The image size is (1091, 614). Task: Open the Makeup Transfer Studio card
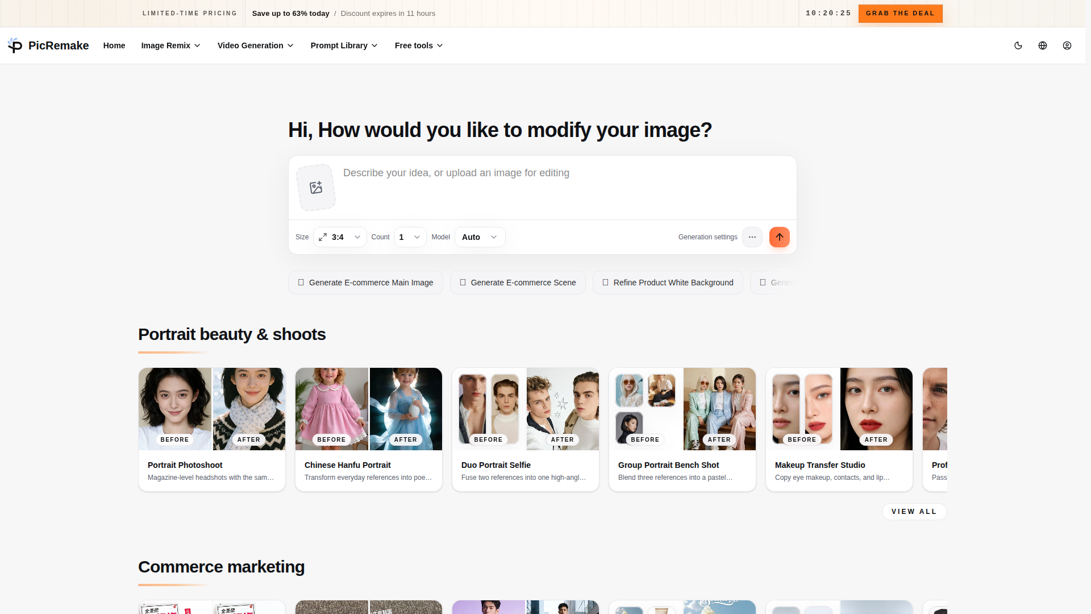pos(839,429)
